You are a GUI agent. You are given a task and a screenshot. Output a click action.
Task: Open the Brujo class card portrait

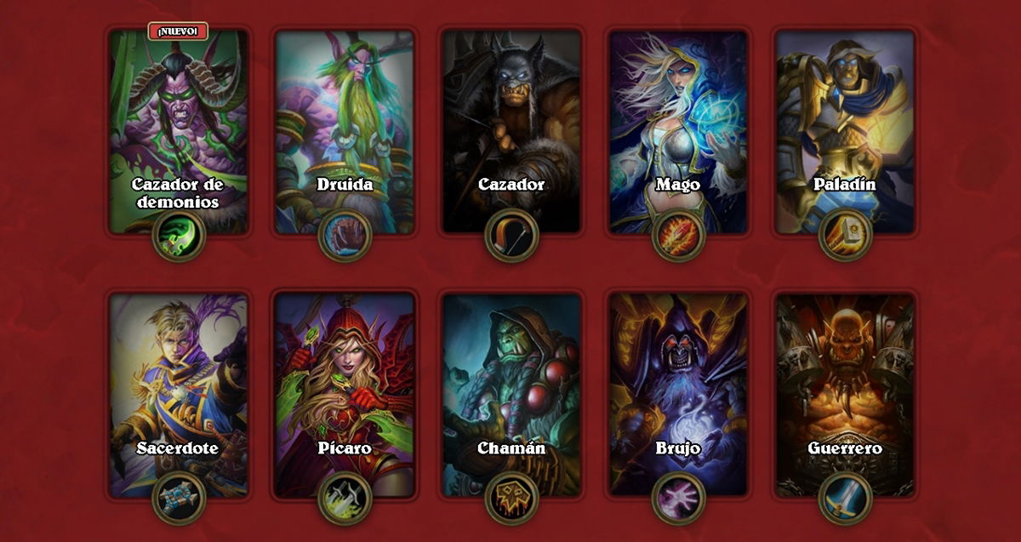[678, 395]
